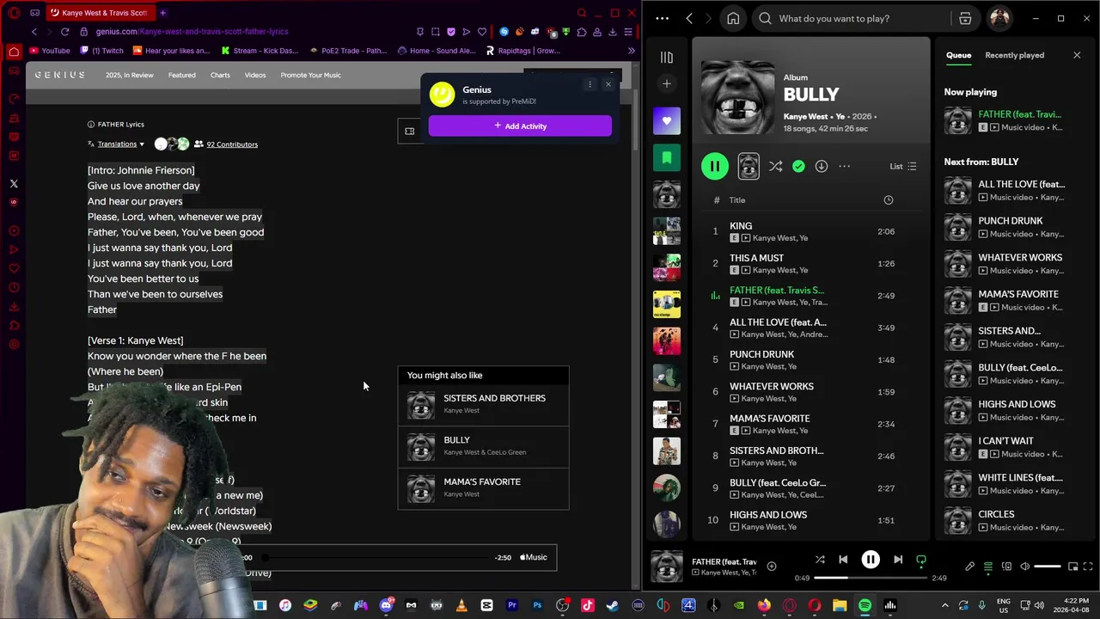Sort tracks by duration clock icon

pos(889,200)
